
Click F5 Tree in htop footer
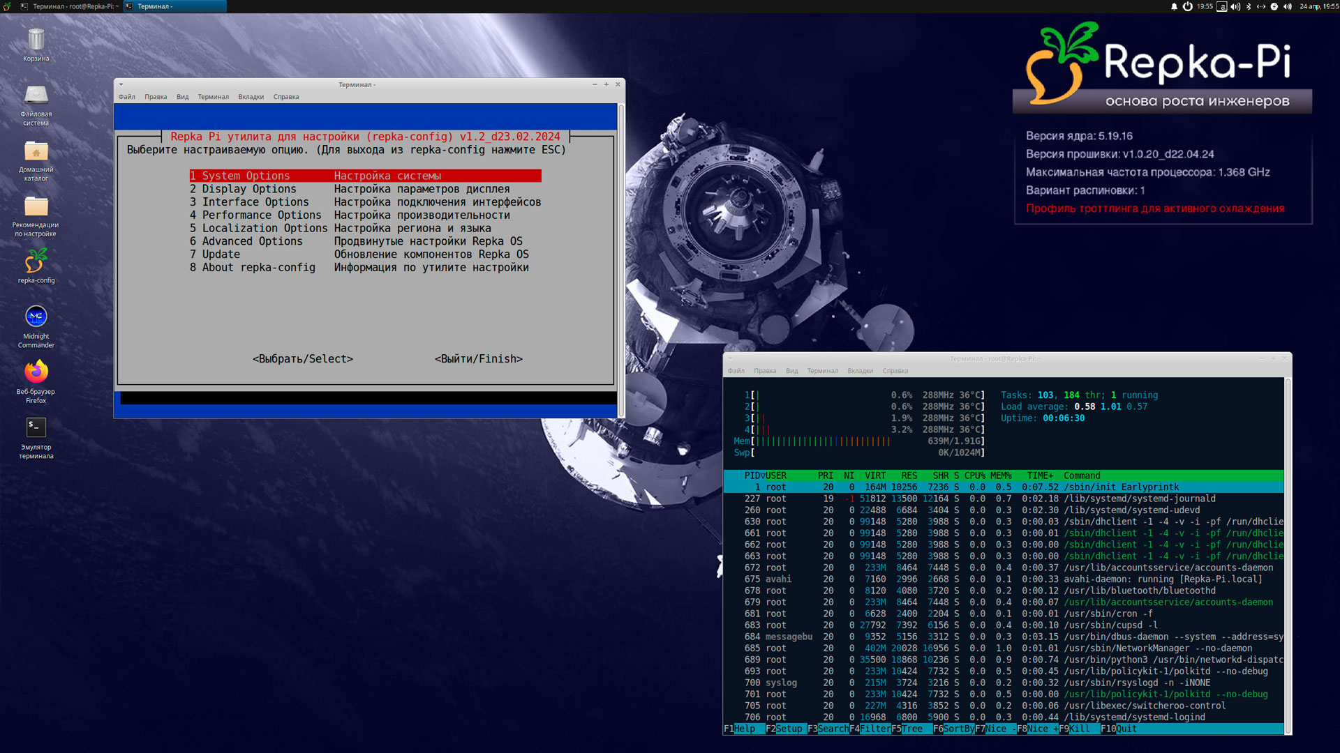907,729
